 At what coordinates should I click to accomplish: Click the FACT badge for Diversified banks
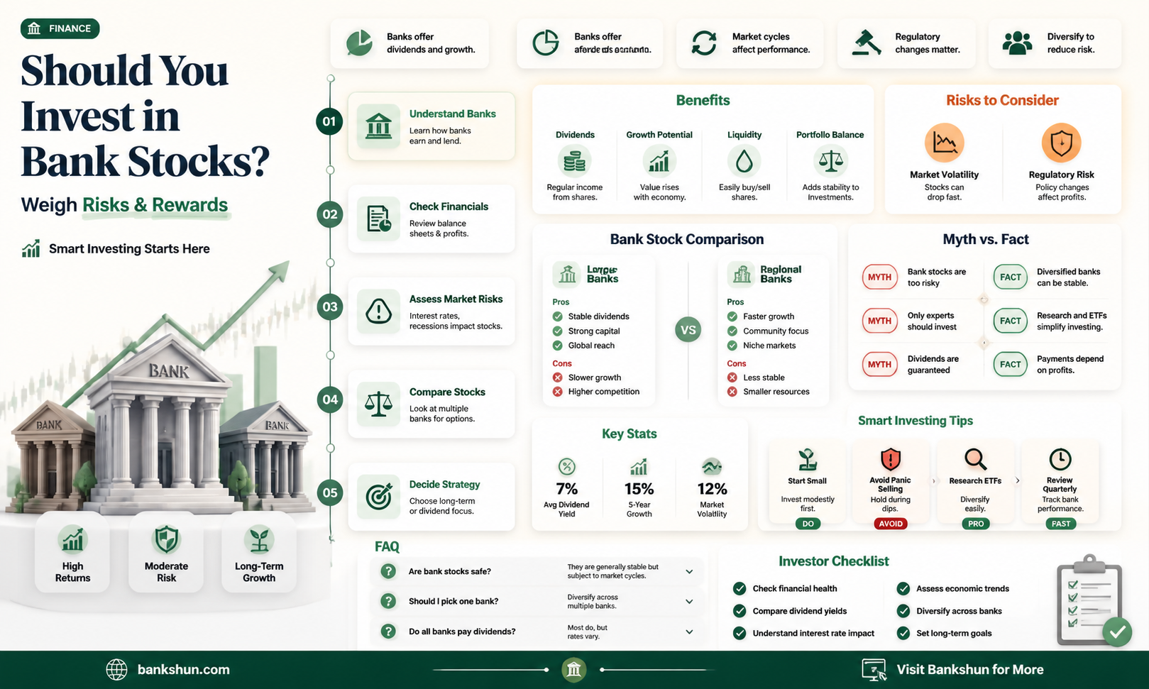pyautogui.click(x=1010, y=277)
